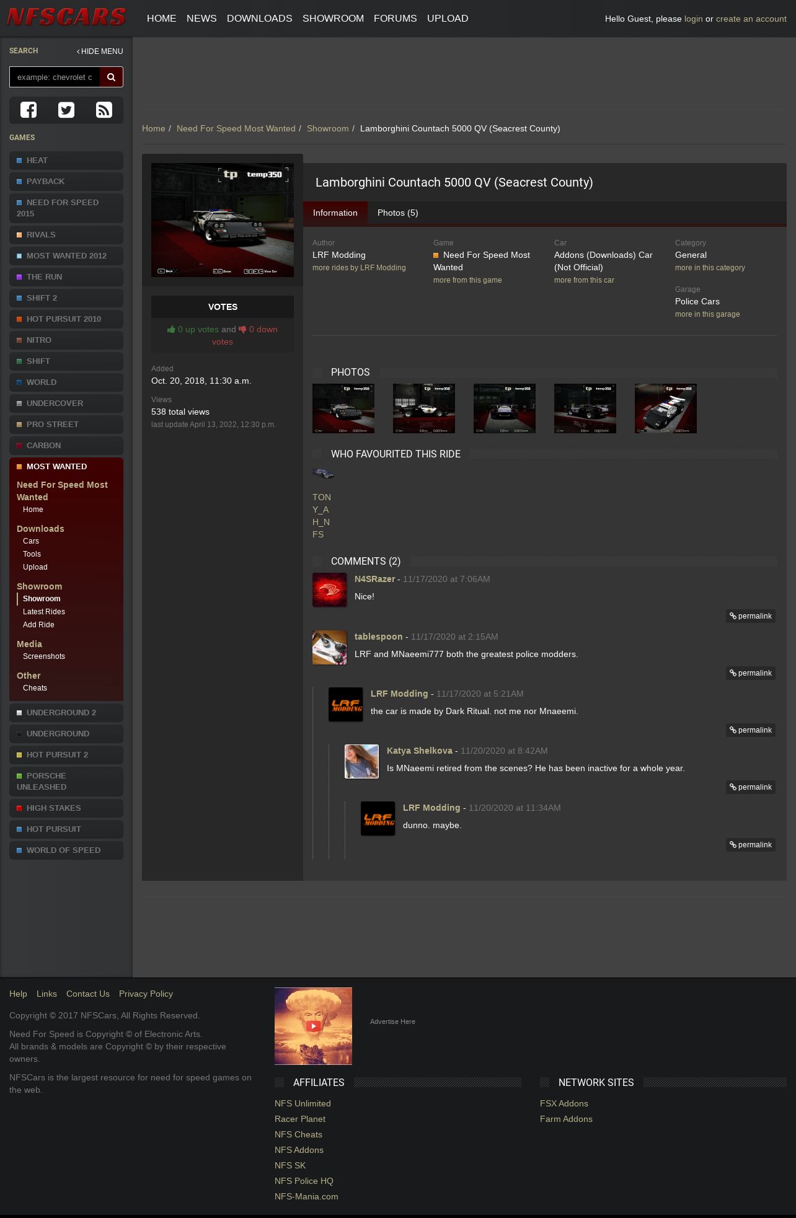Click permalink on Katya Shelkova's comment

point(751,787)
